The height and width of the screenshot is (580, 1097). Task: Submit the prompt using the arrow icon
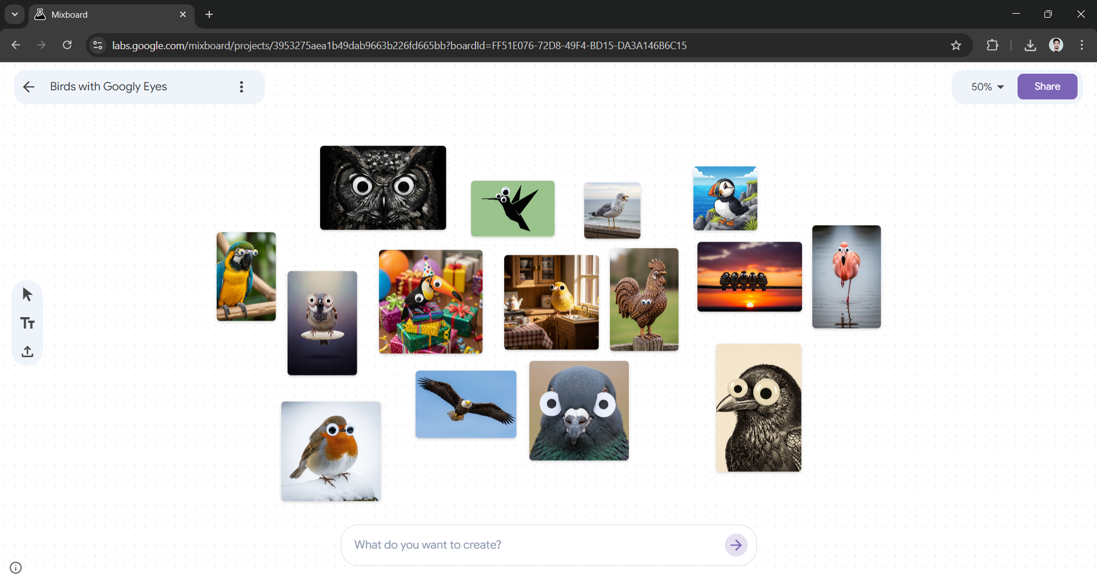pos(736,545)
